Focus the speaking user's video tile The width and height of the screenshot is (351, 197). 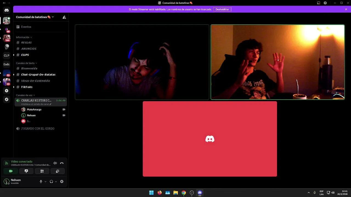pyautogui.click(x=278, y=62)
